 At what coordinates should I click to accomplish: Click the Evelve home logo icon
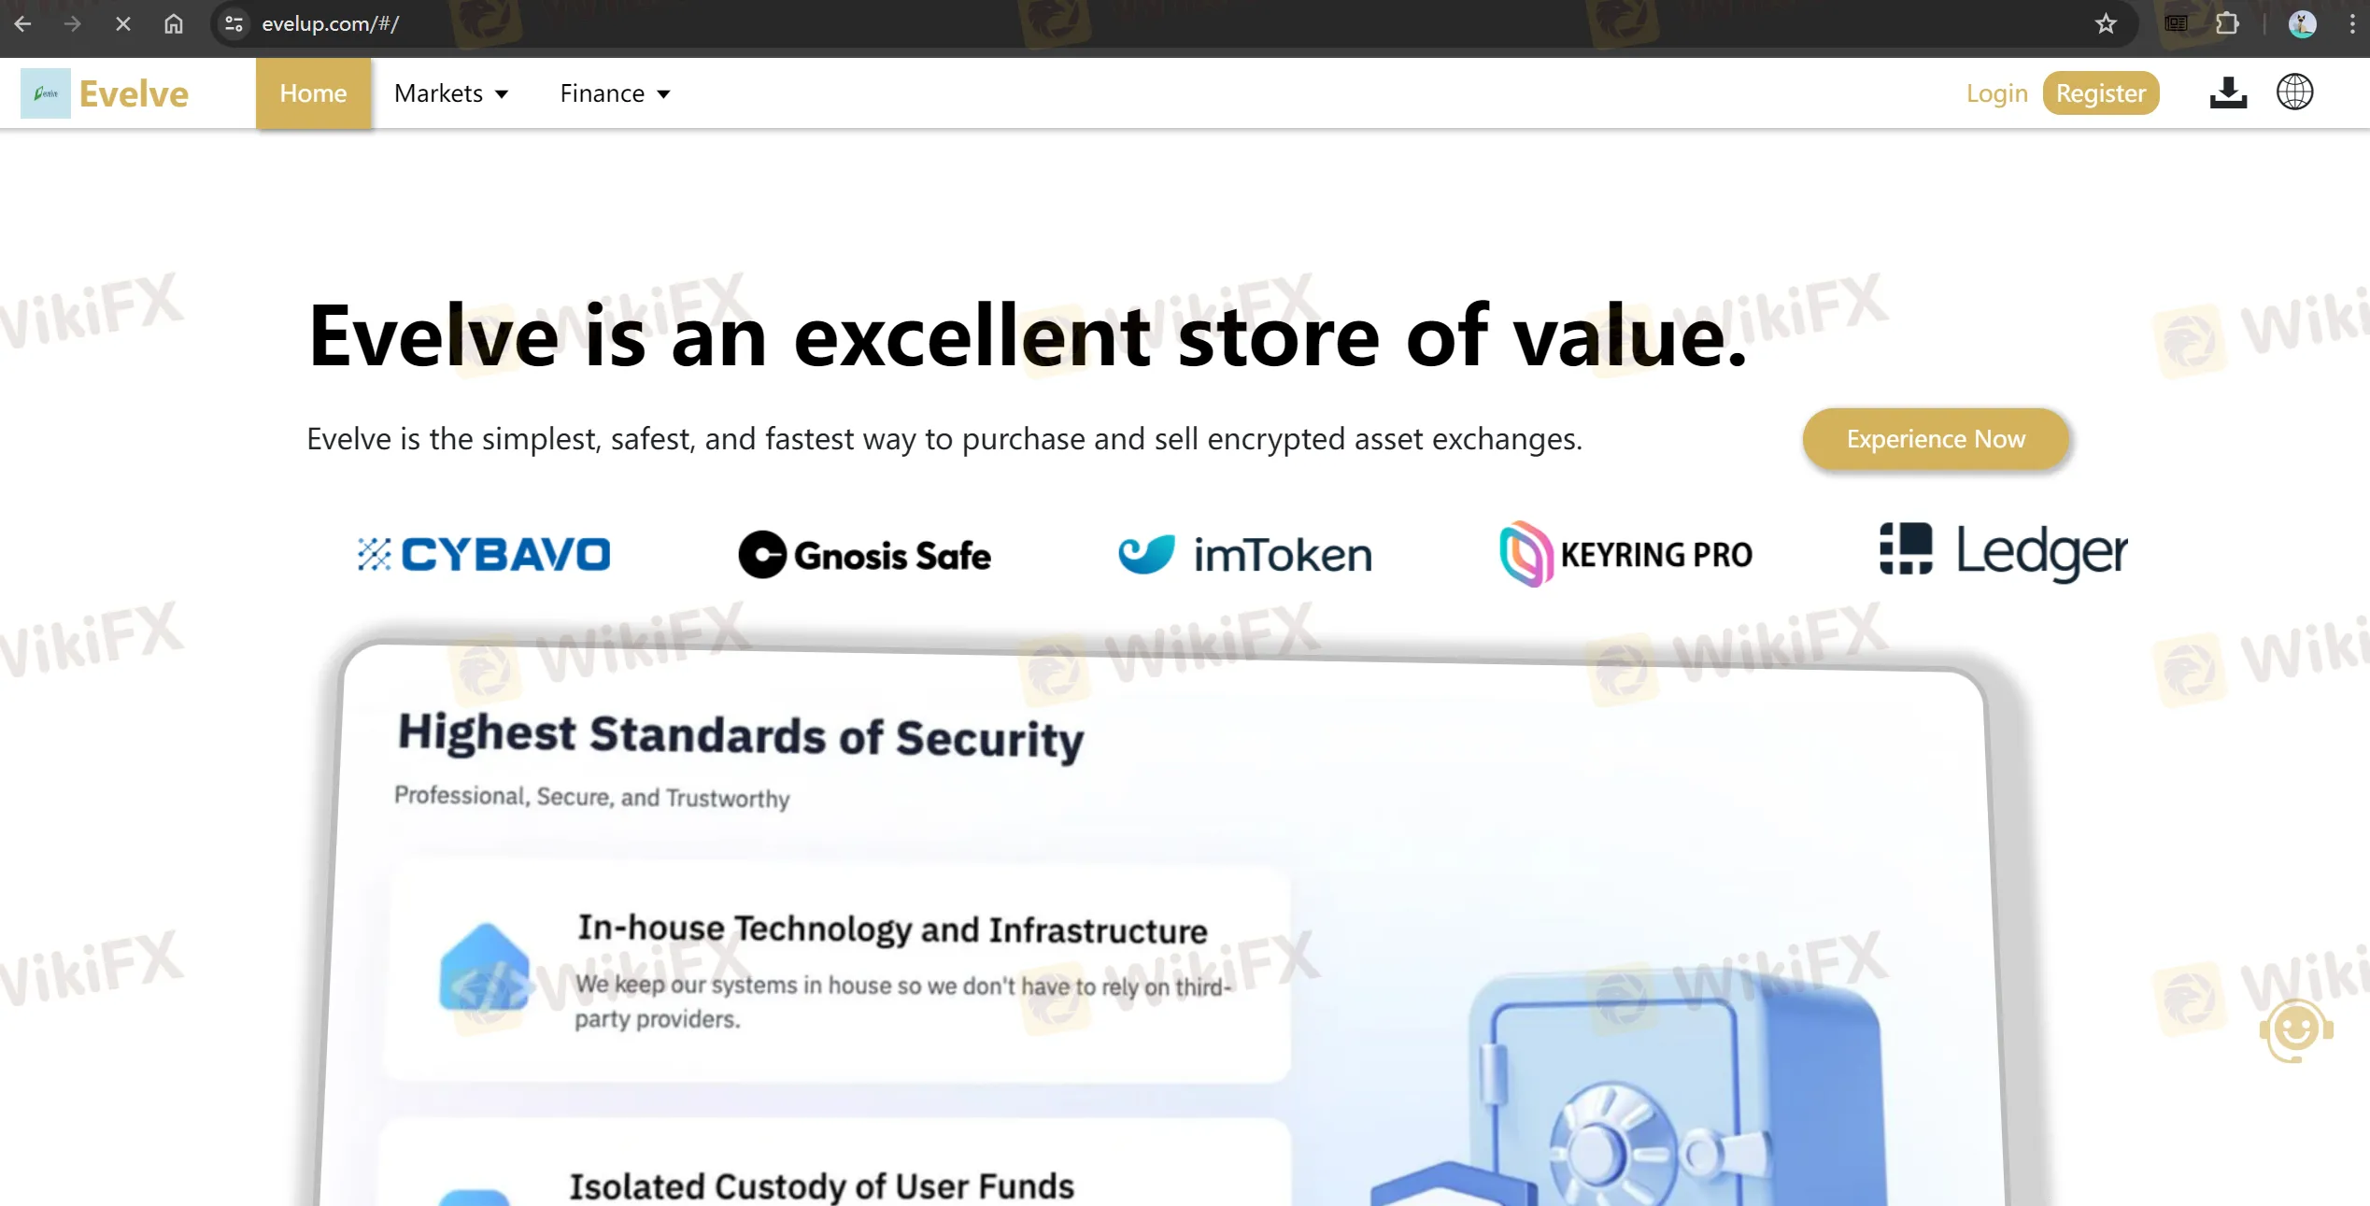point(46,92)
